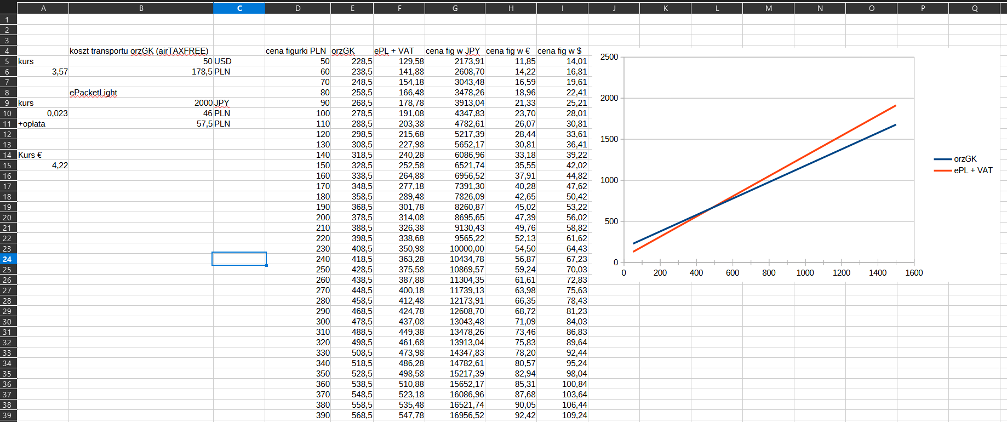Select the column J header
The height and width of the screenshot is (422, 1007).
614,8
